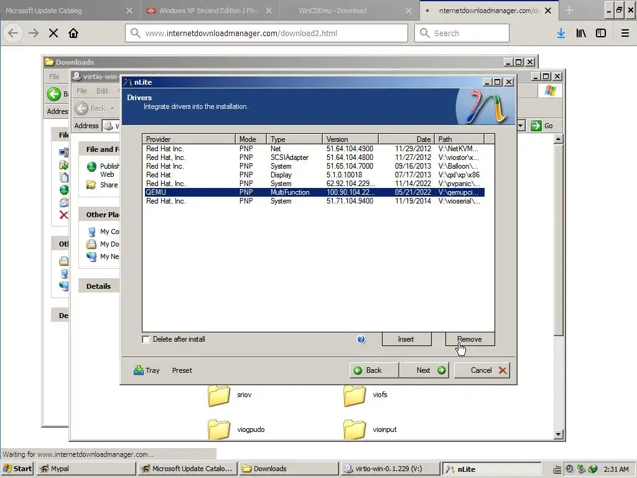Image resolution: width=637 pixels, height=478 pixels.
Task: Go back in browser history
Action: click(13, 33)
